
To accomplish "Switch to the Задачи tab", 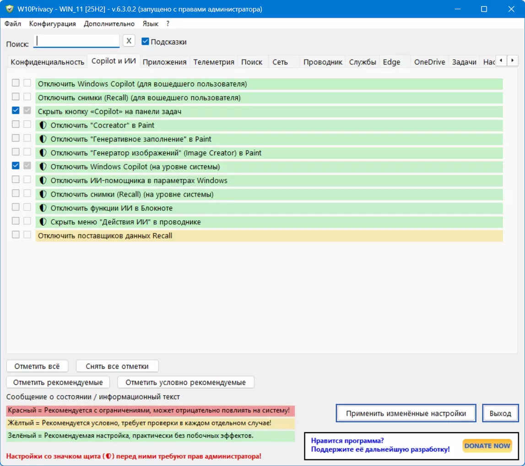I will click(464, 62).
